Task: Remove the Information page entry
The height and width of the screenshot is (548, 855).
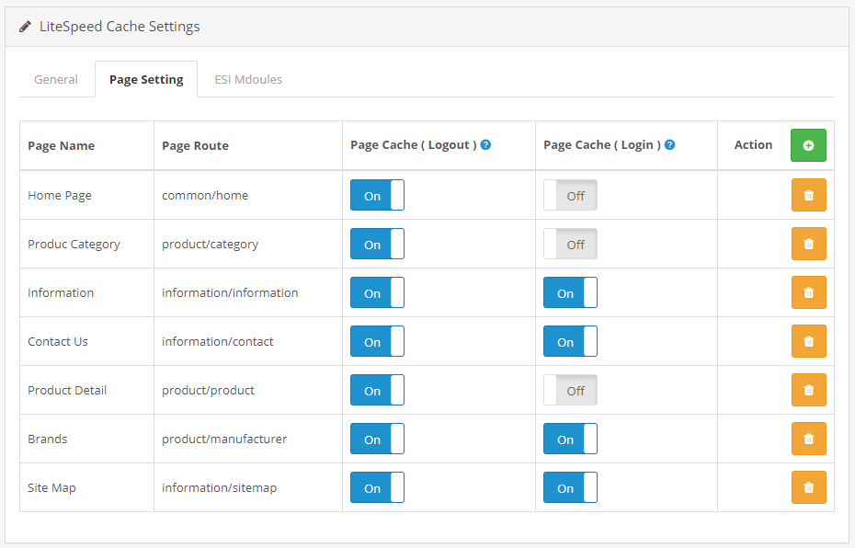Action: coord(808,292)
